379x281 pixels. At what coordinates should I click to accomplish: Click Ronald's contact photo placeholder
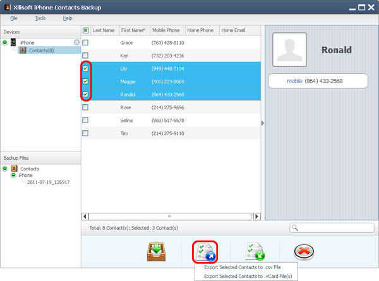tap(289, 49)
